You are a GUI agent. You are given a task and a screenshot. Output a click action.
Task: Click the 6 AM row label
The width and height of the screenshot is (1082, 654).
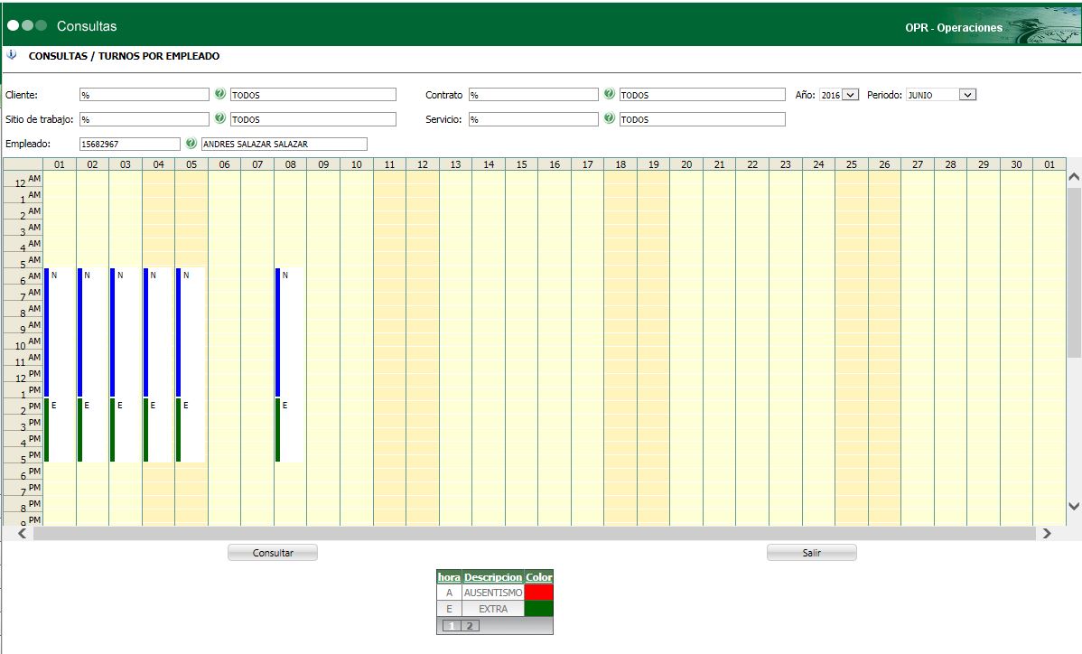24,276
